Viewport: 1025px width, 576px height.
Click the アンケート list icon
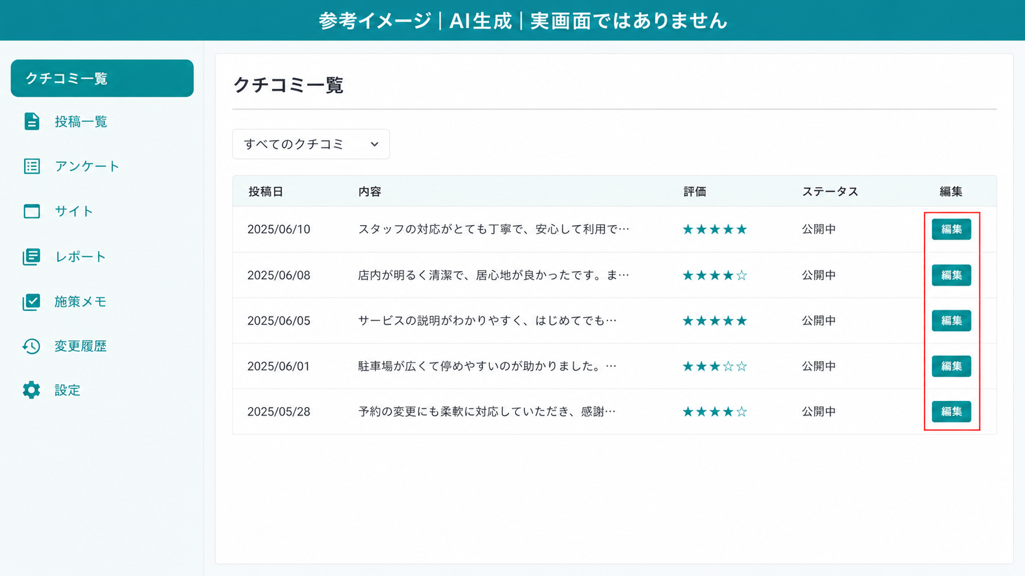point(31,166)
